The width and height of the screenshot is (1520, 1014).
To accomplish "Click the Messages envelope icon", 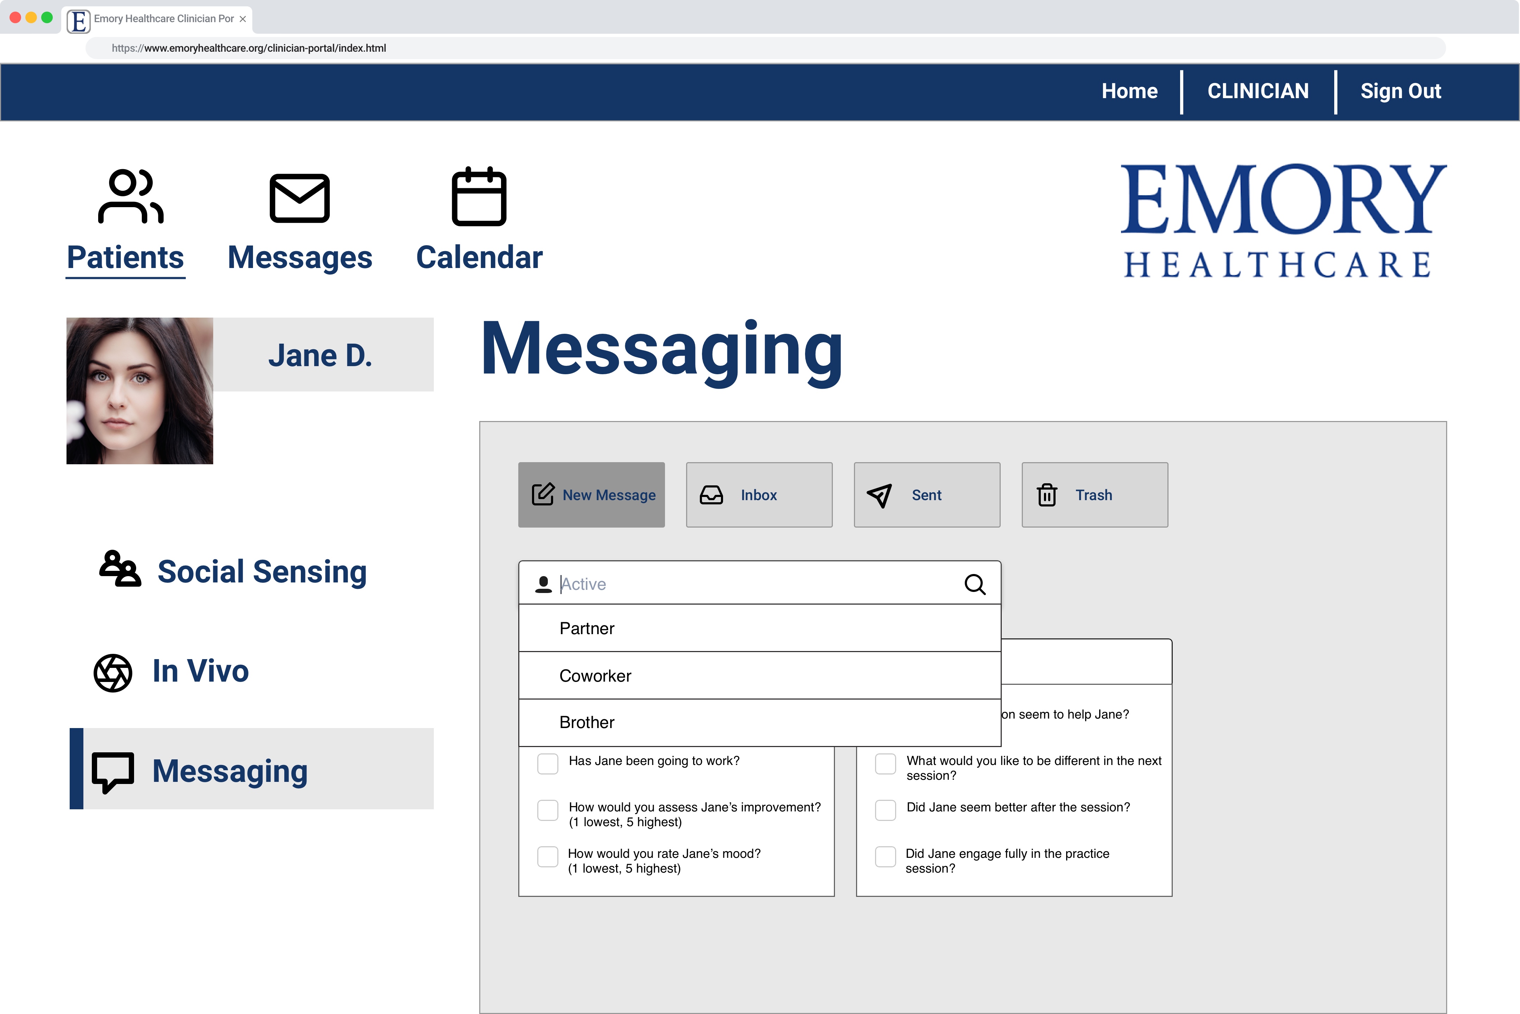I will click(x=299, y=198).
